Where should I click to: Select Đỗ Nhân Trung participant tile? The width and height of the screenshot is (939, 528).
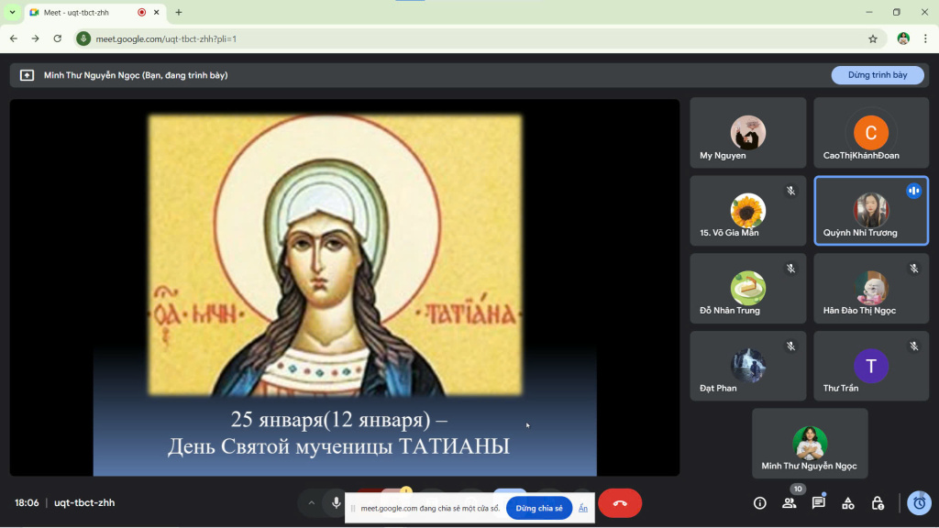pyautogui.click(x=748, y=289)
